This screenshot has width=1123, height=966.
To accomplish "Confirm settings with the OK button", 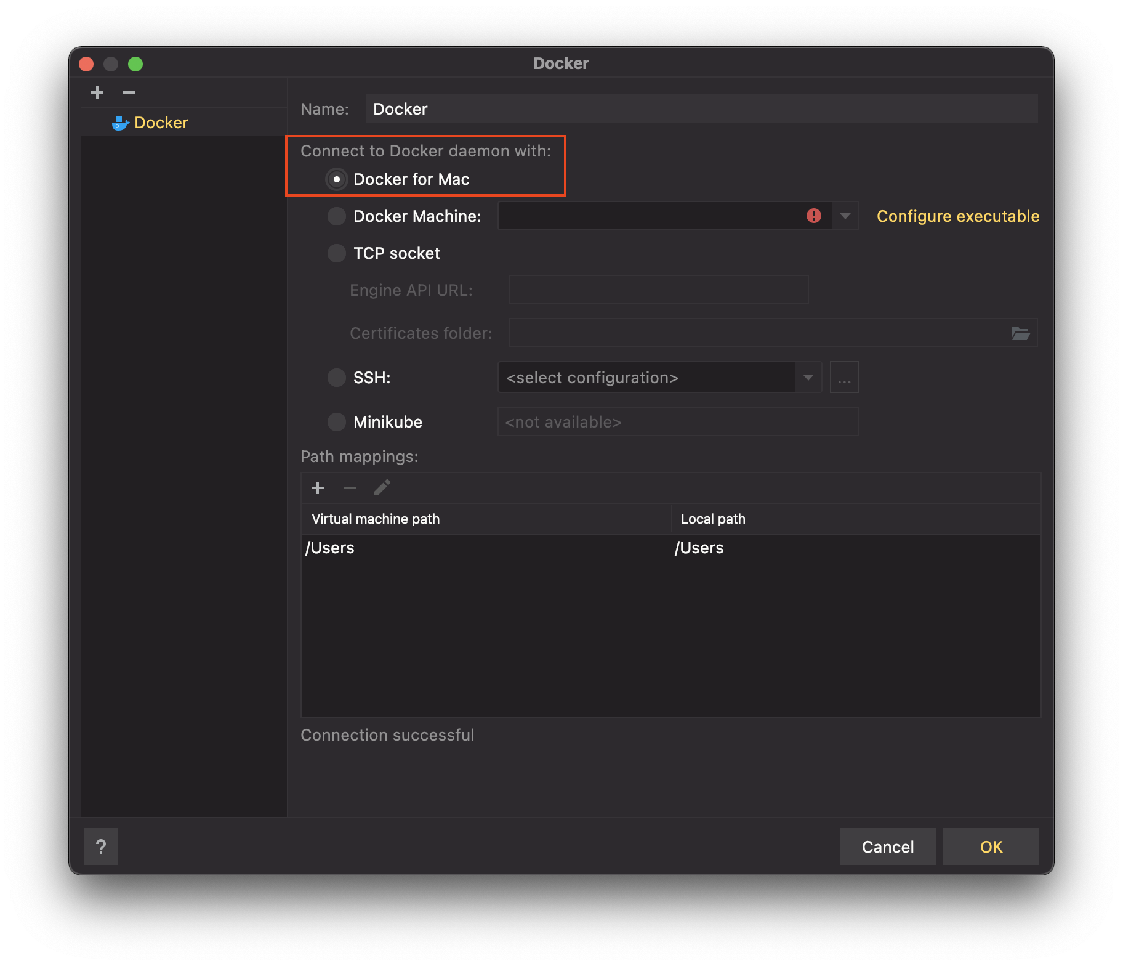I will [991, 846].
